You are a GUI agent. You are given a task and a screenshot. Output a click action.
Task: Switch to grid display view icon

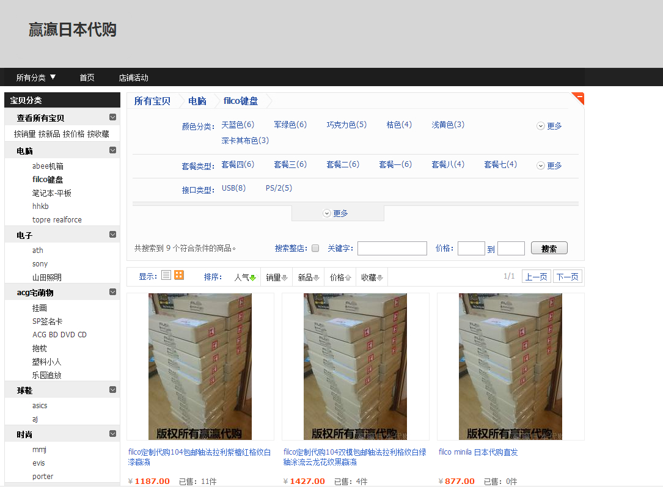tap(179, 275)
